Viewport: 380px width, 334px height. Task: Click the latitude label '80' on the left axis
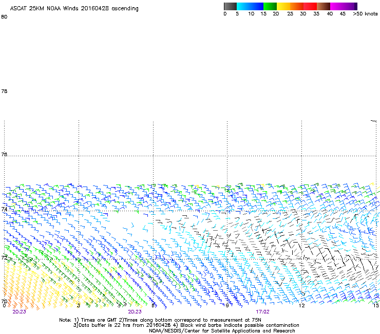coord(4,17)
